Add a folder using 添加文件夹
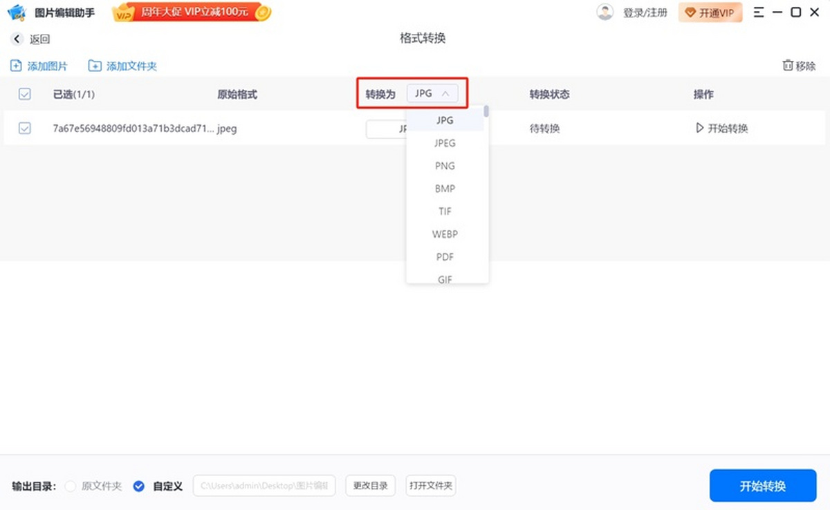The width and height of the screenshot is (830, 510). (x=122, y=66)
